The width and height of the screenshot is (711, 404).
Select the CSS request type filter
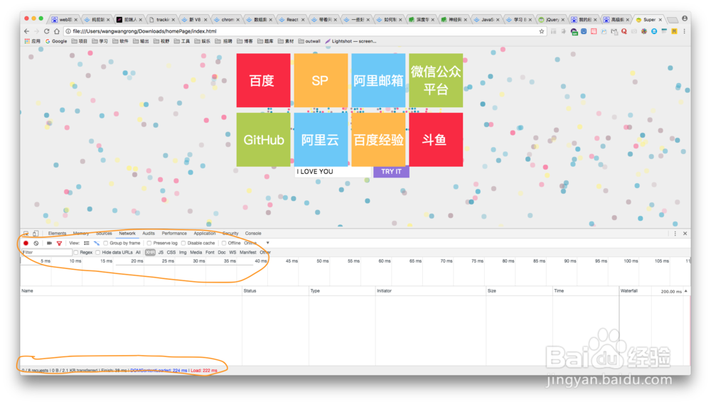(171, 252)
